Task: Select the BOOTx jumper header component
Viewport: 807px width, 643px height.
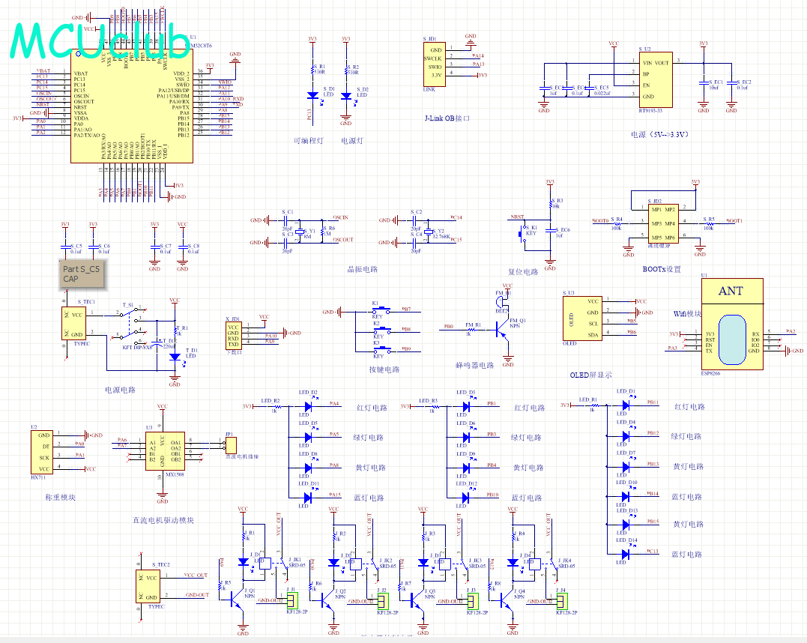Action: [663, 223]
